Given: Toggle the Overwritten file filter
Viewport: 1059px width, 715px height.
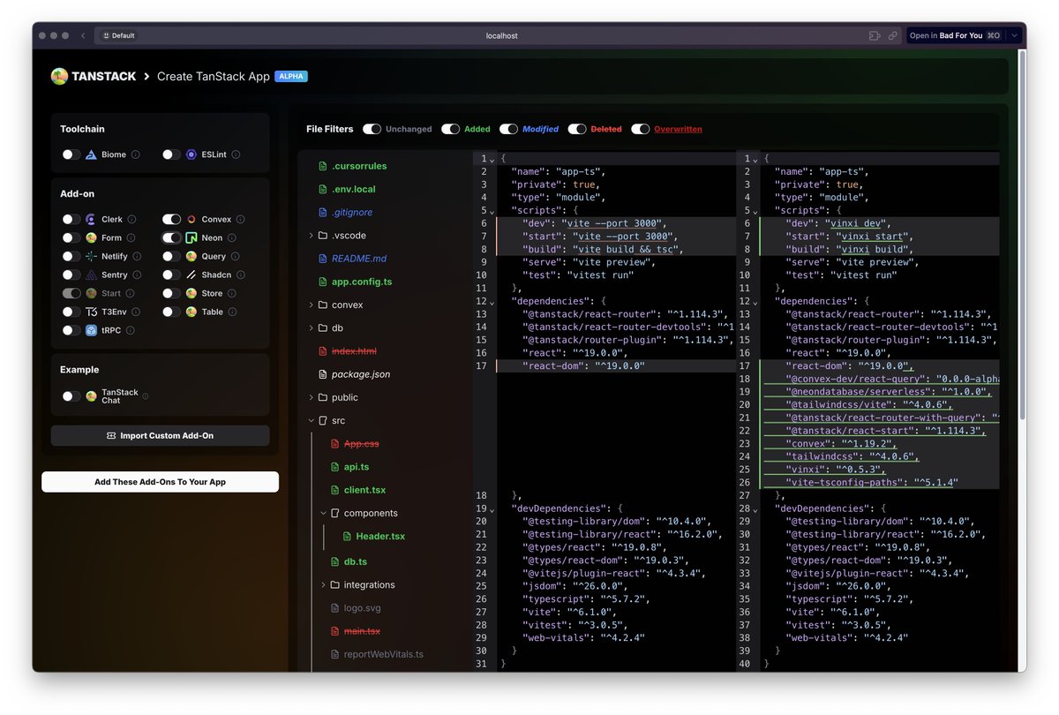Looking at the screenshot, I should tap(640, 129).
